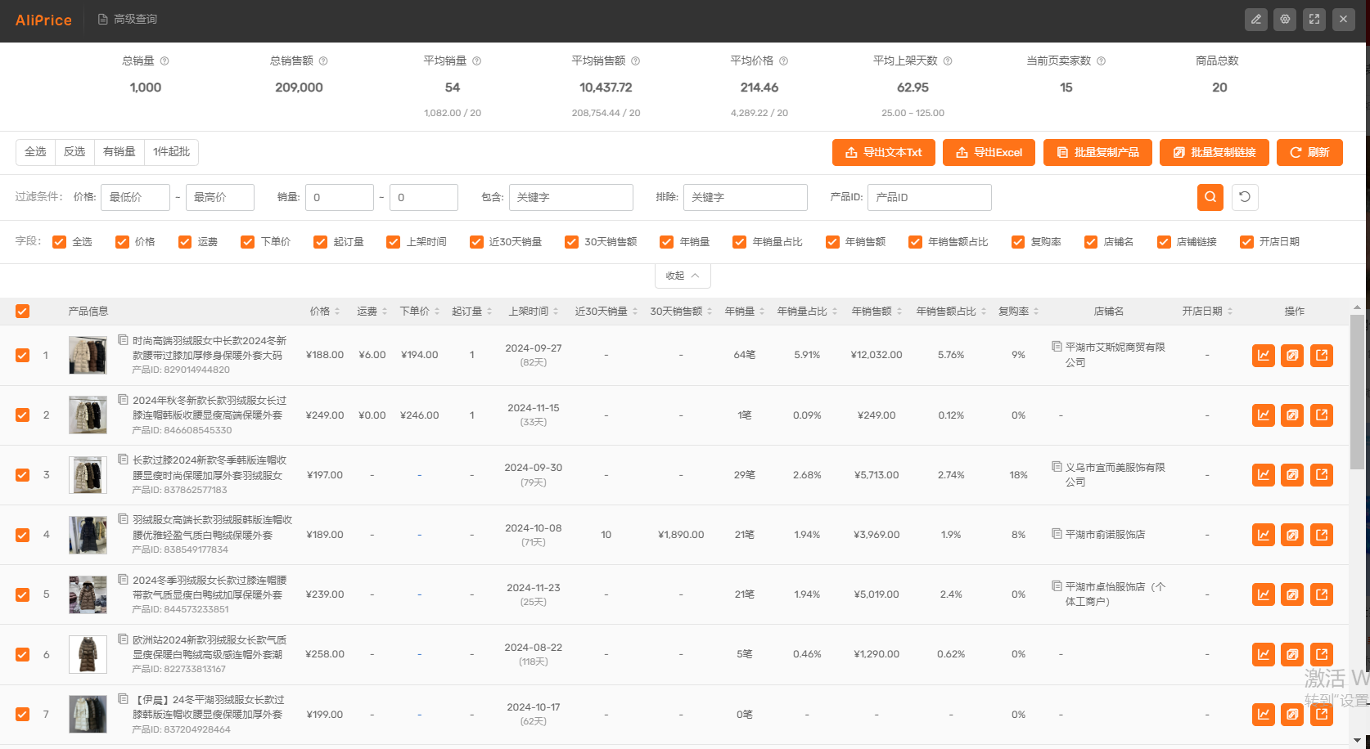This screenshot has width=1370, height=749.
Task: Toggle the 开店日期 field checkbox
Action: (1246, 242)
